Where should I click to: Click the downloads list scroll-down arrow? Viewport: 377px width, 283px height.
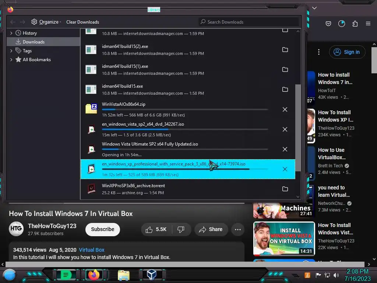(298, 197)
